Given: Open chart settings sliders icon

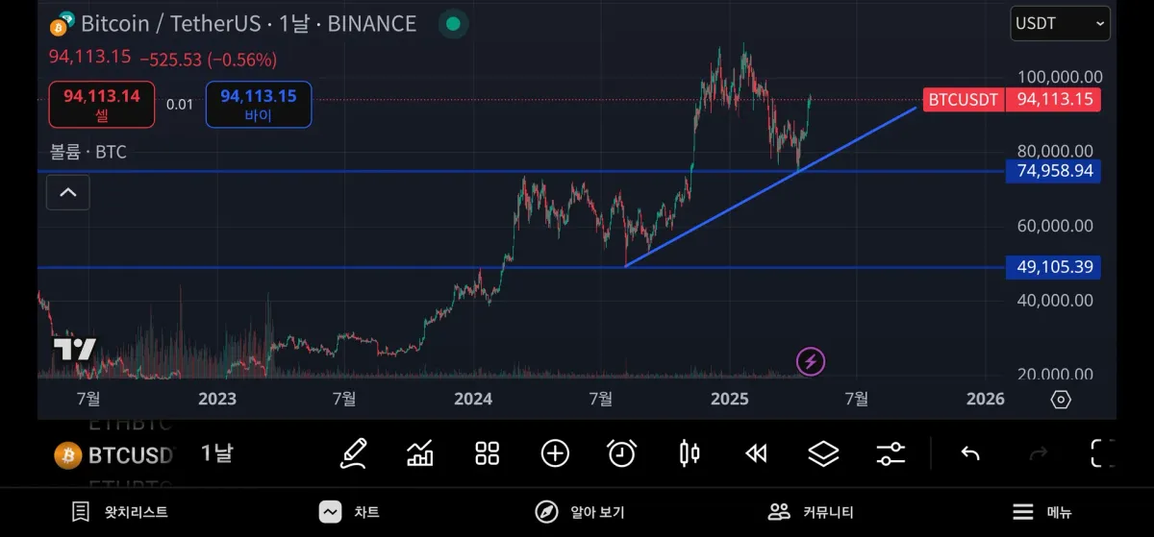Looking at the screenshot, I should pyautogui.click(x=891, y=453).
